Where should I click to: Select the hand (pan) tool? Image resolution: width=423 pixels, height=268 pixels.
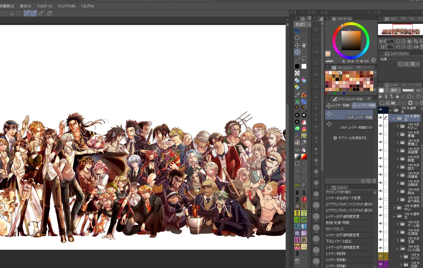[304, 45]
